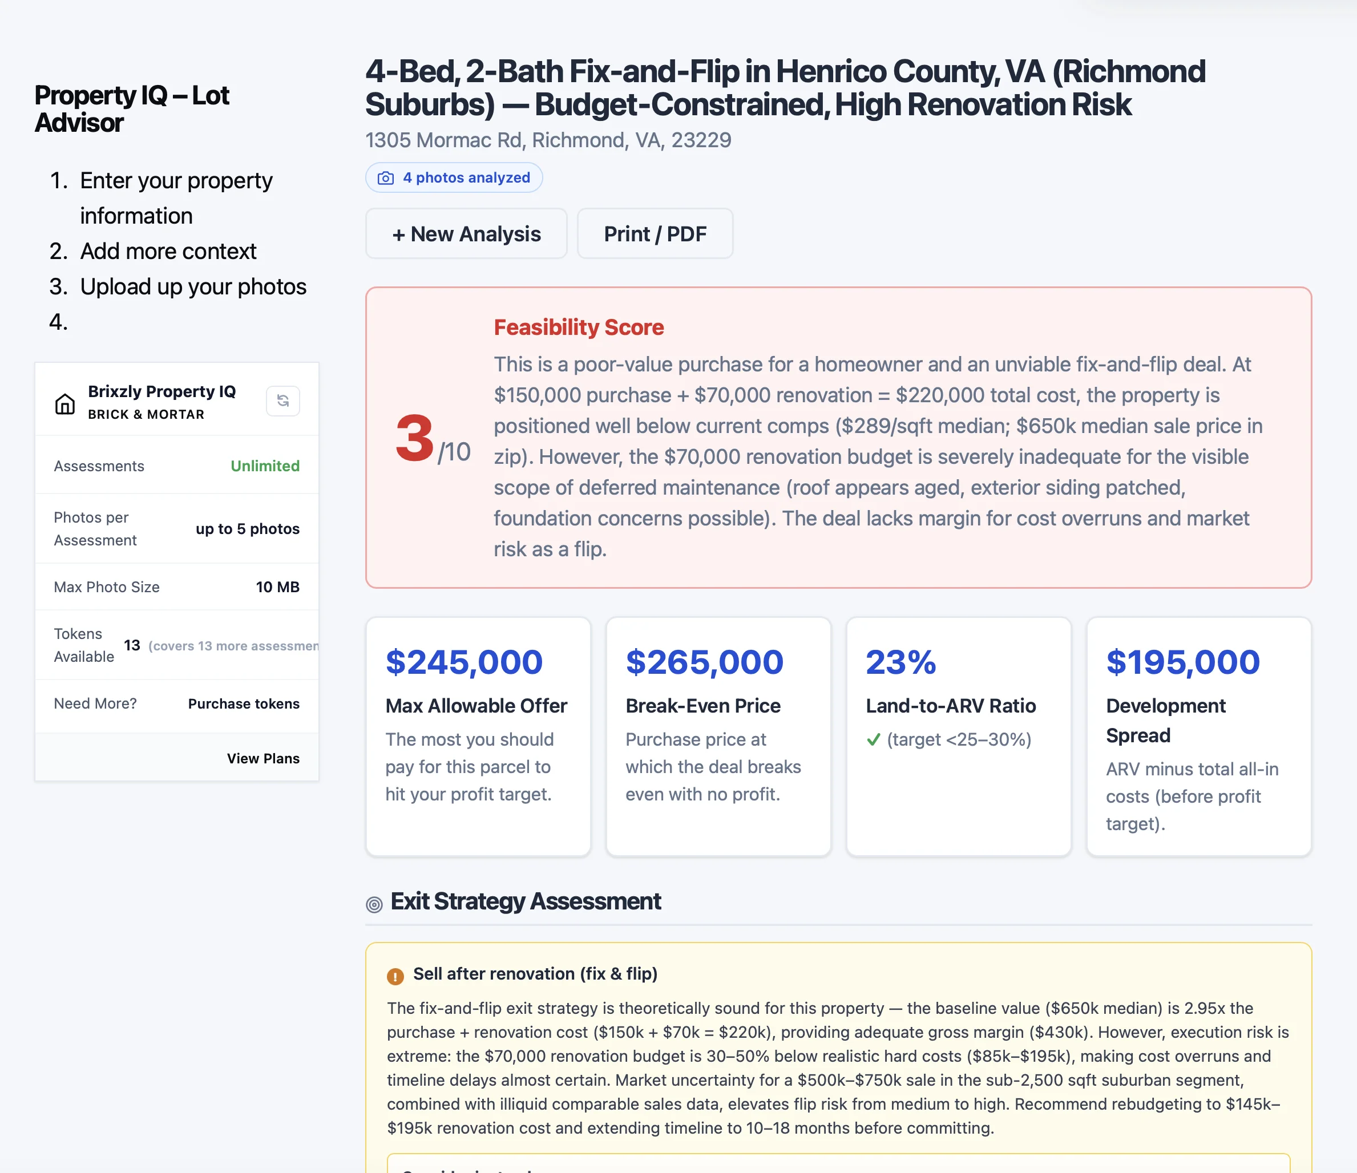The height and width of the screenshot is (1173, 1357).
Task: Click the 4 photos analyzed badge
Action: tap(454, 177)
